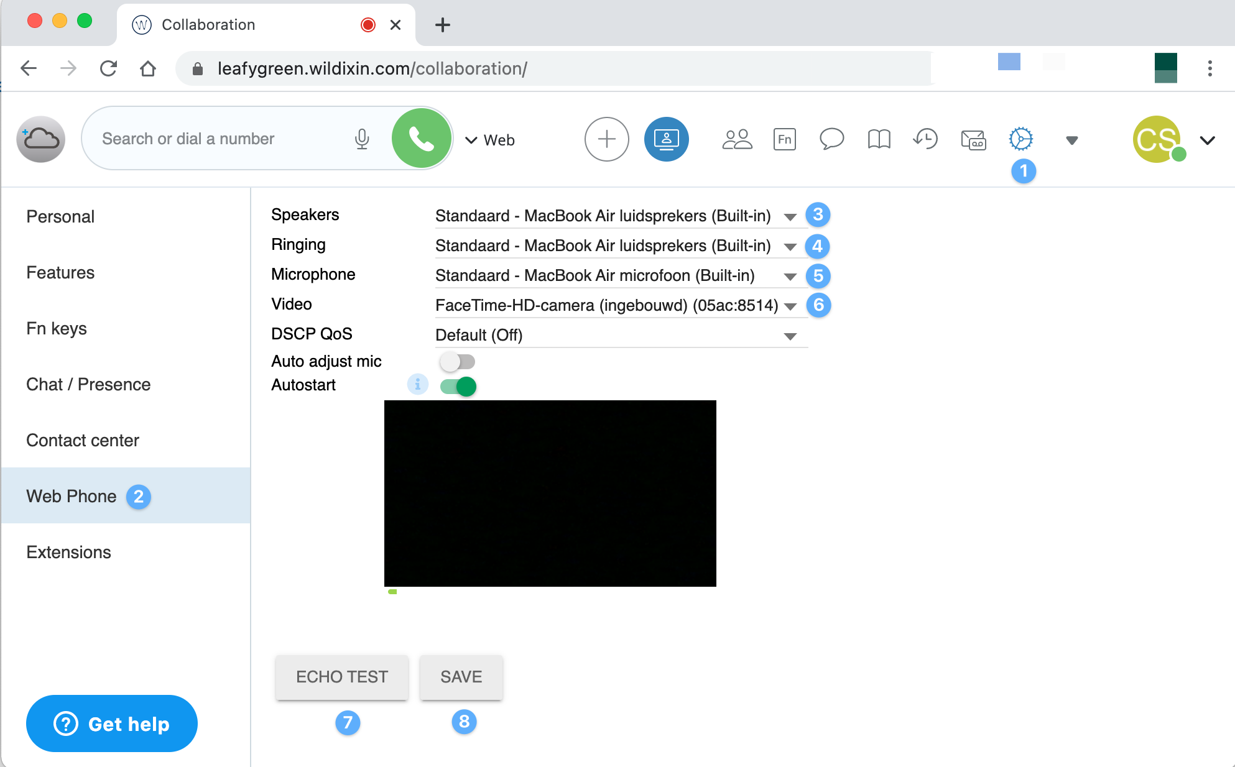
Task: Select Chat / Presence settings tab
Action: point(88,384)
